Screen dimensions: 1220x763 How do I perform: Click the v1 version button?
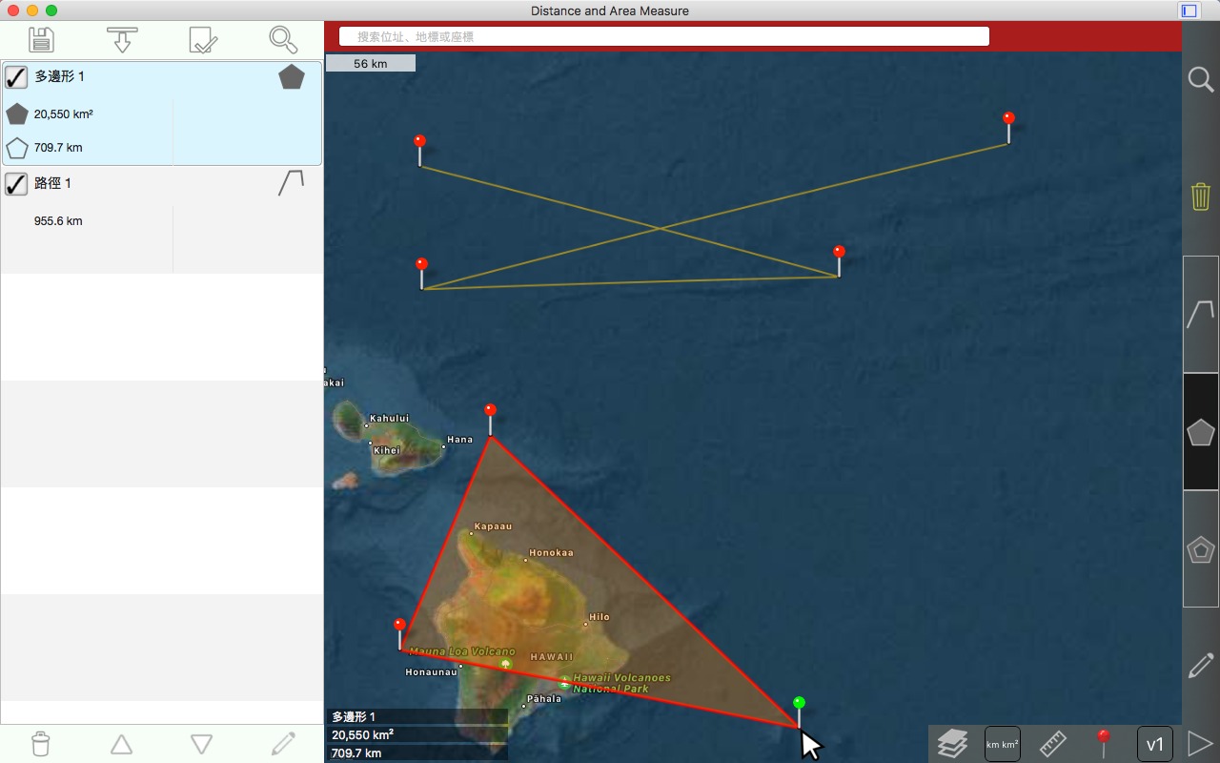tap(1154, 744)
